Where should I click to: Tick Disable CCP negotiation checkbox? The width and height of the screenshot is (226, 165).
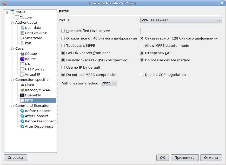click(142, 75)
